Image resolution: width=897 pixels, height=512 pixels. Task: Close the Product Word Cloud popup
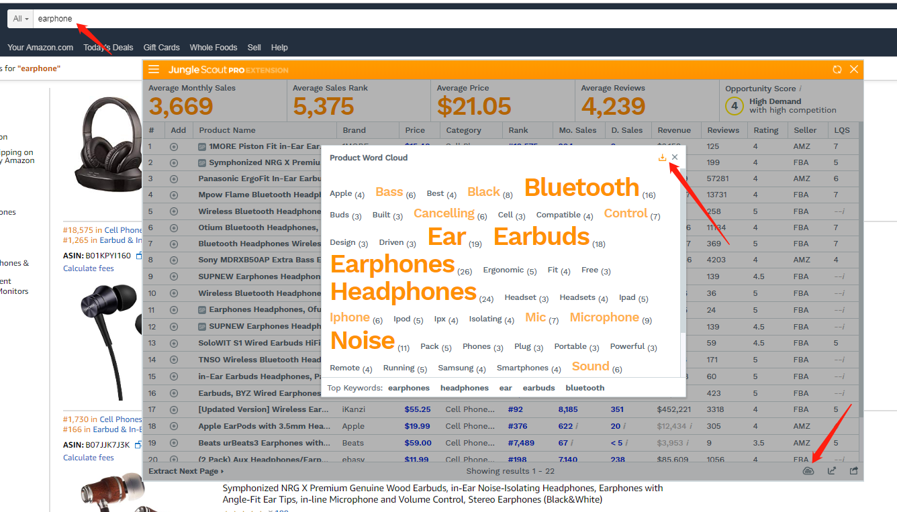pyautogui.click(x=675, y=157)
